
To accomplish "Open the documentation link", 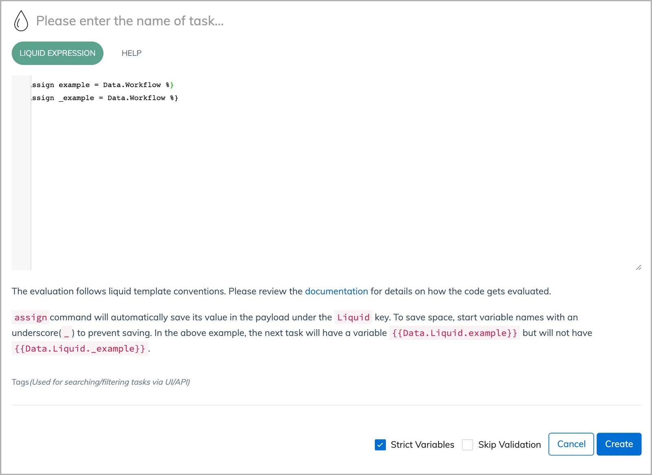I will 336,291.
